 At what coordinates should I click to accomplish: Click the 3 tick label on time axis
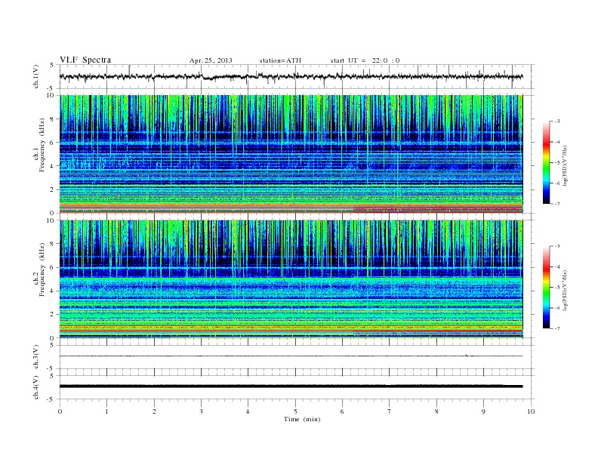pos(202,411)
